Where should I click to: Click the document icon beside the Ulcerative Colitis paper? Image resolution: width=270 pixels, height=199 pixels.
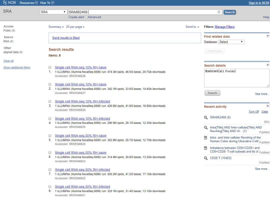206,137
